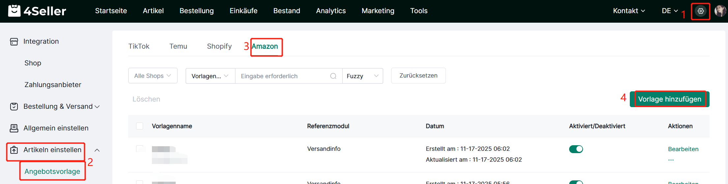Viewport: 728px width, 184px height.
Task: Click the search magnifier icon
Action: [x=333, y=76]
